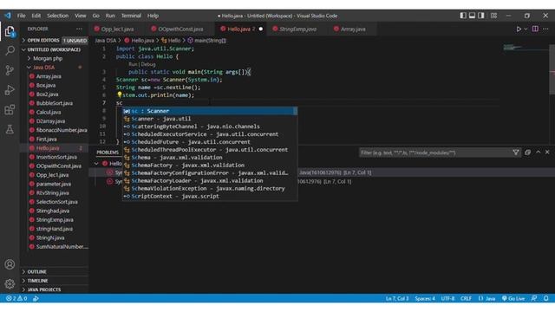
Task: Click the lightbulb quick fix icon
Action: click(120, 94)
